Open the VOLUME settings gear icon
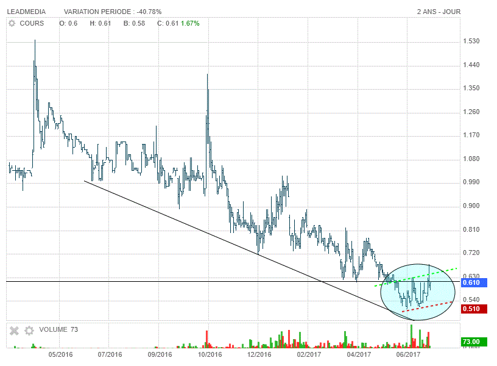This screenshot has height=366, width=497. coord(29,331)
